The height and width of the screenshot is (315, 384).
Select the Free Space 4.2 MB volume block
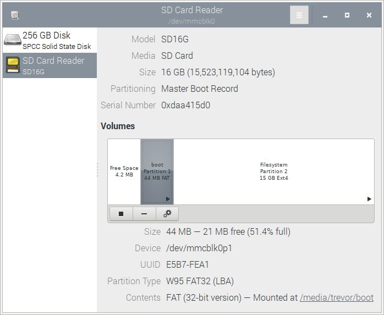[124, 172]
